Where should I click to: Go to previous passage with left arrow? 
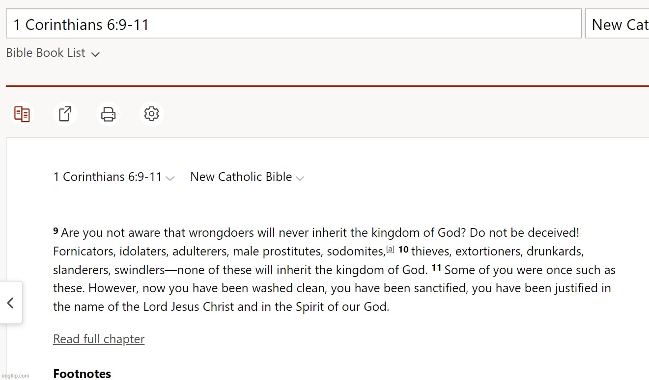tap(10, 303)
